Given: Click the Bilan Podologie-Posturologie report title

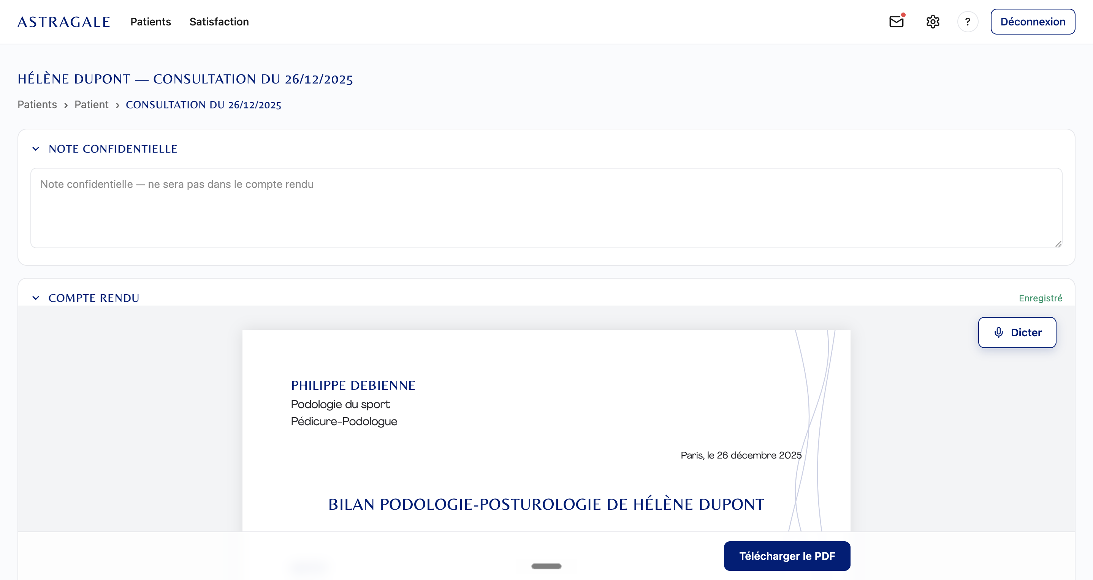Looking at the screenshot, I should [546, 504].
